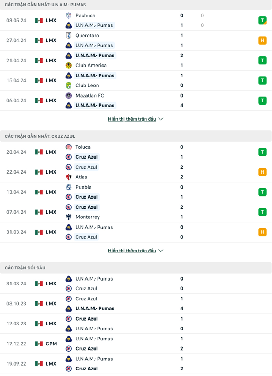Click the green T badge for Pachuca match
This screenshot has height=376, width=272.
pos(262,20)
